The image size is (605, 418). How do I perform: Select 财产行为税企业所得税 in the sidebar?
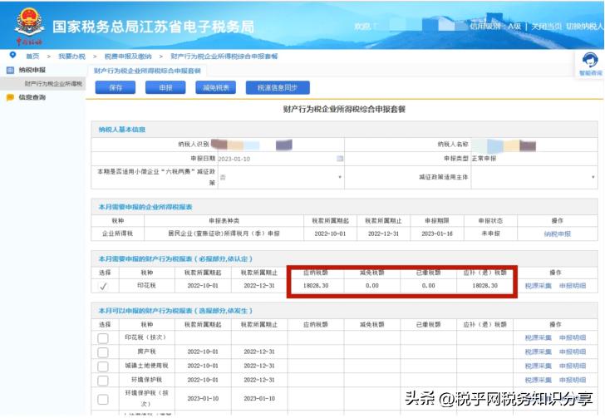click(53, 84)
